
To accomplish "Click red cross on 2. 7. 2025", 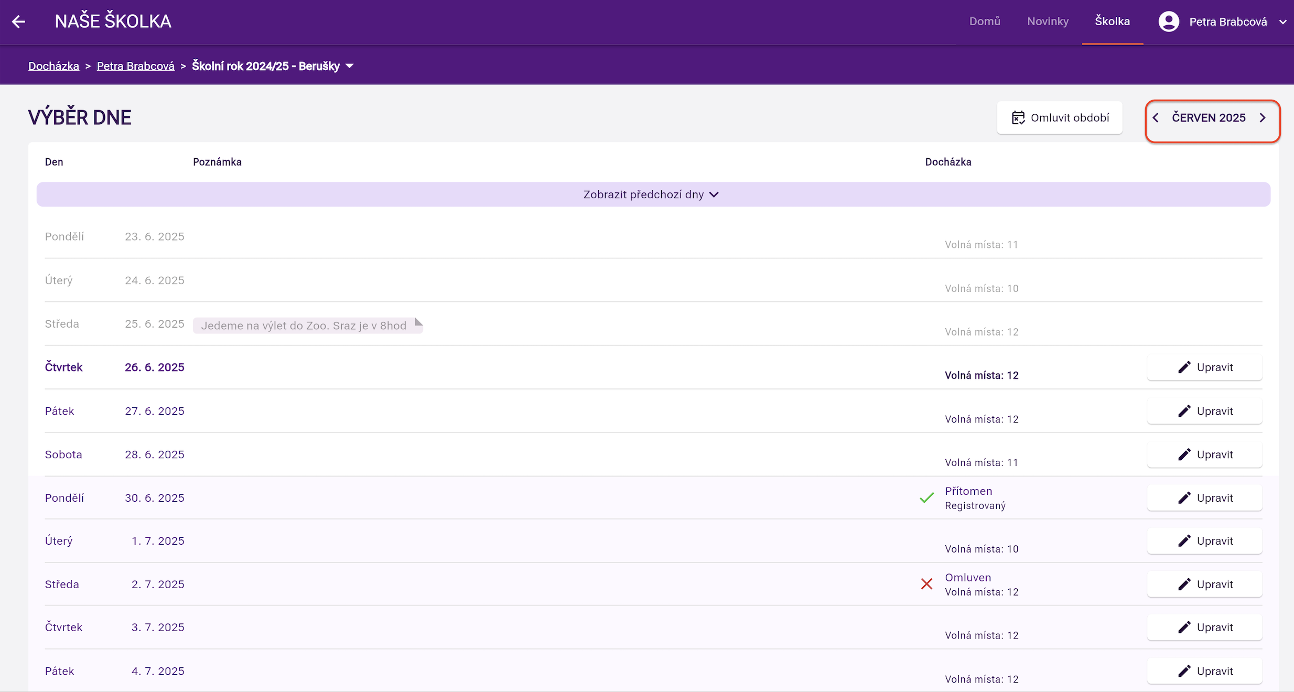I will coord(926,584).
